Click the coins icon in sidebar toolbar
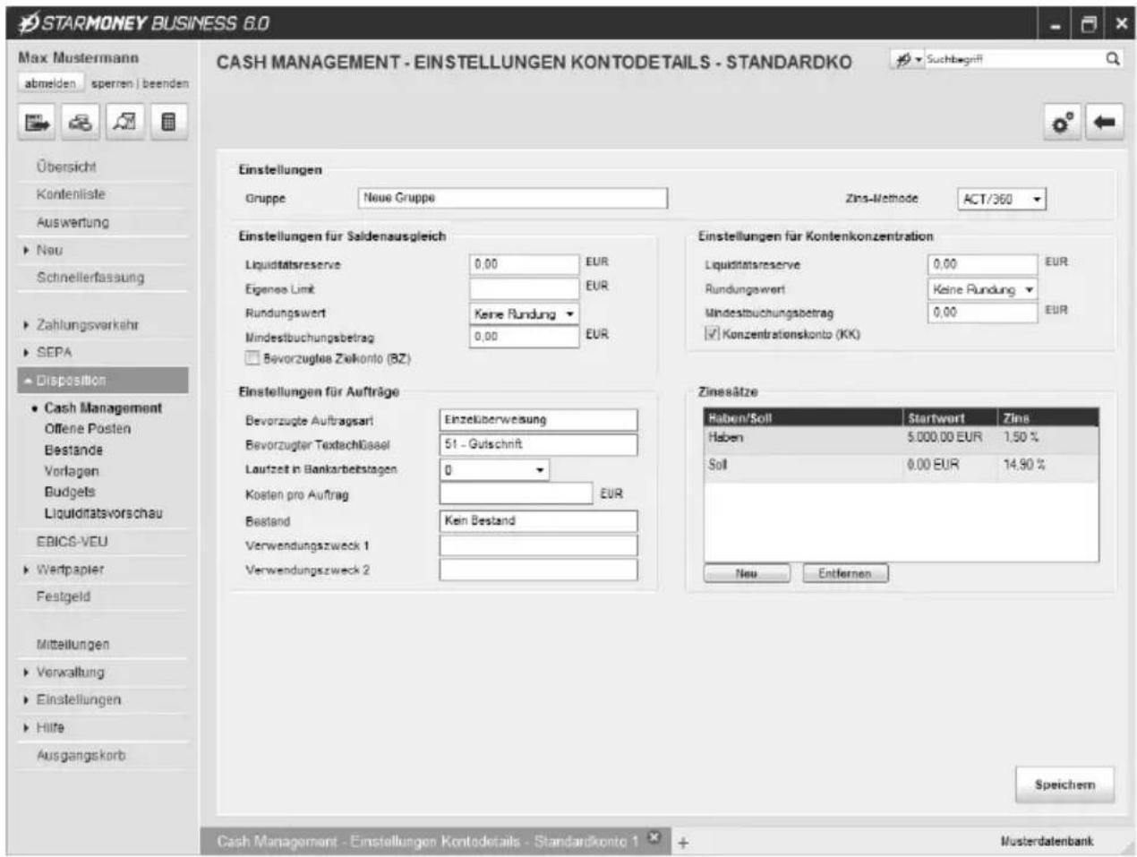The image size is (1137, 857). click(81, 123)
